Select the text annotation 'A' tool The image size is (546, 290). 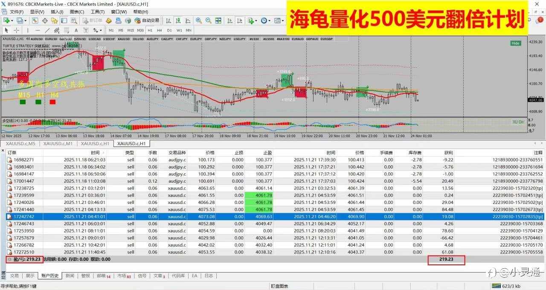coord(76,30)
